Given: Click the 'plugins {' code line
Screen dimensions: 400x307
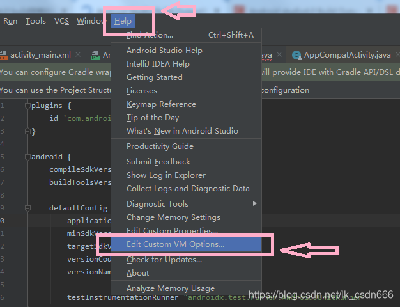Looking at the screenshot, I should point(51,106).
